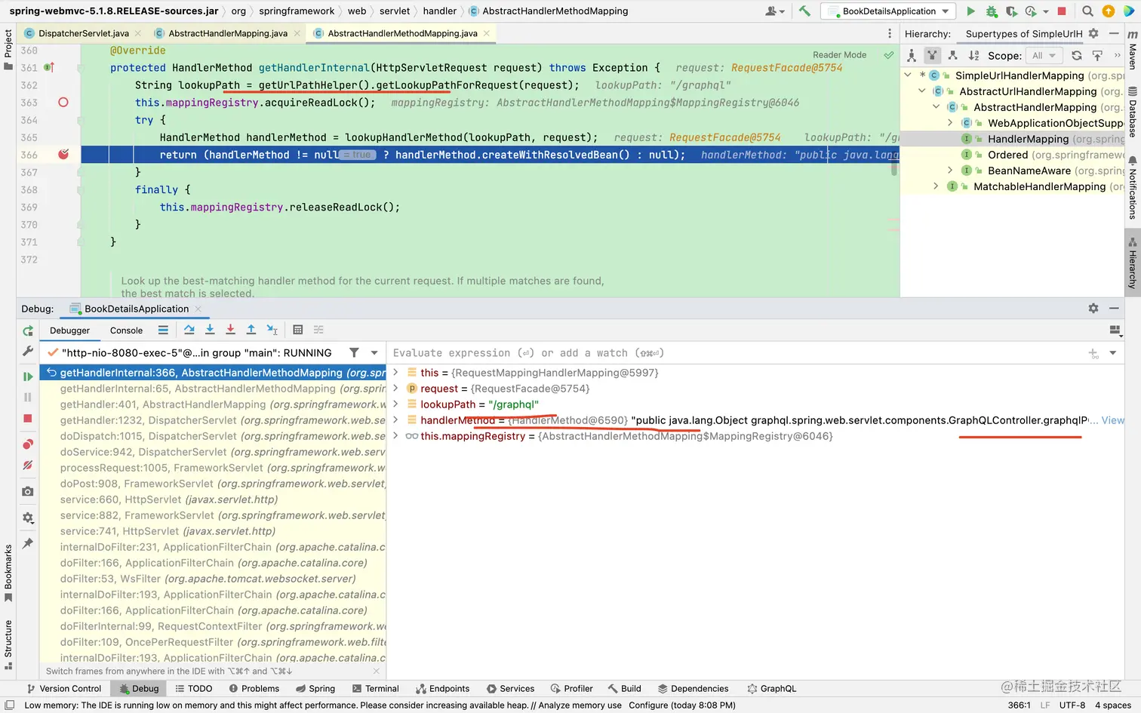This screenshot has width=1141, height=713.
Task: Filter the frames list with the funnel icon
Action: coord(354,352)
